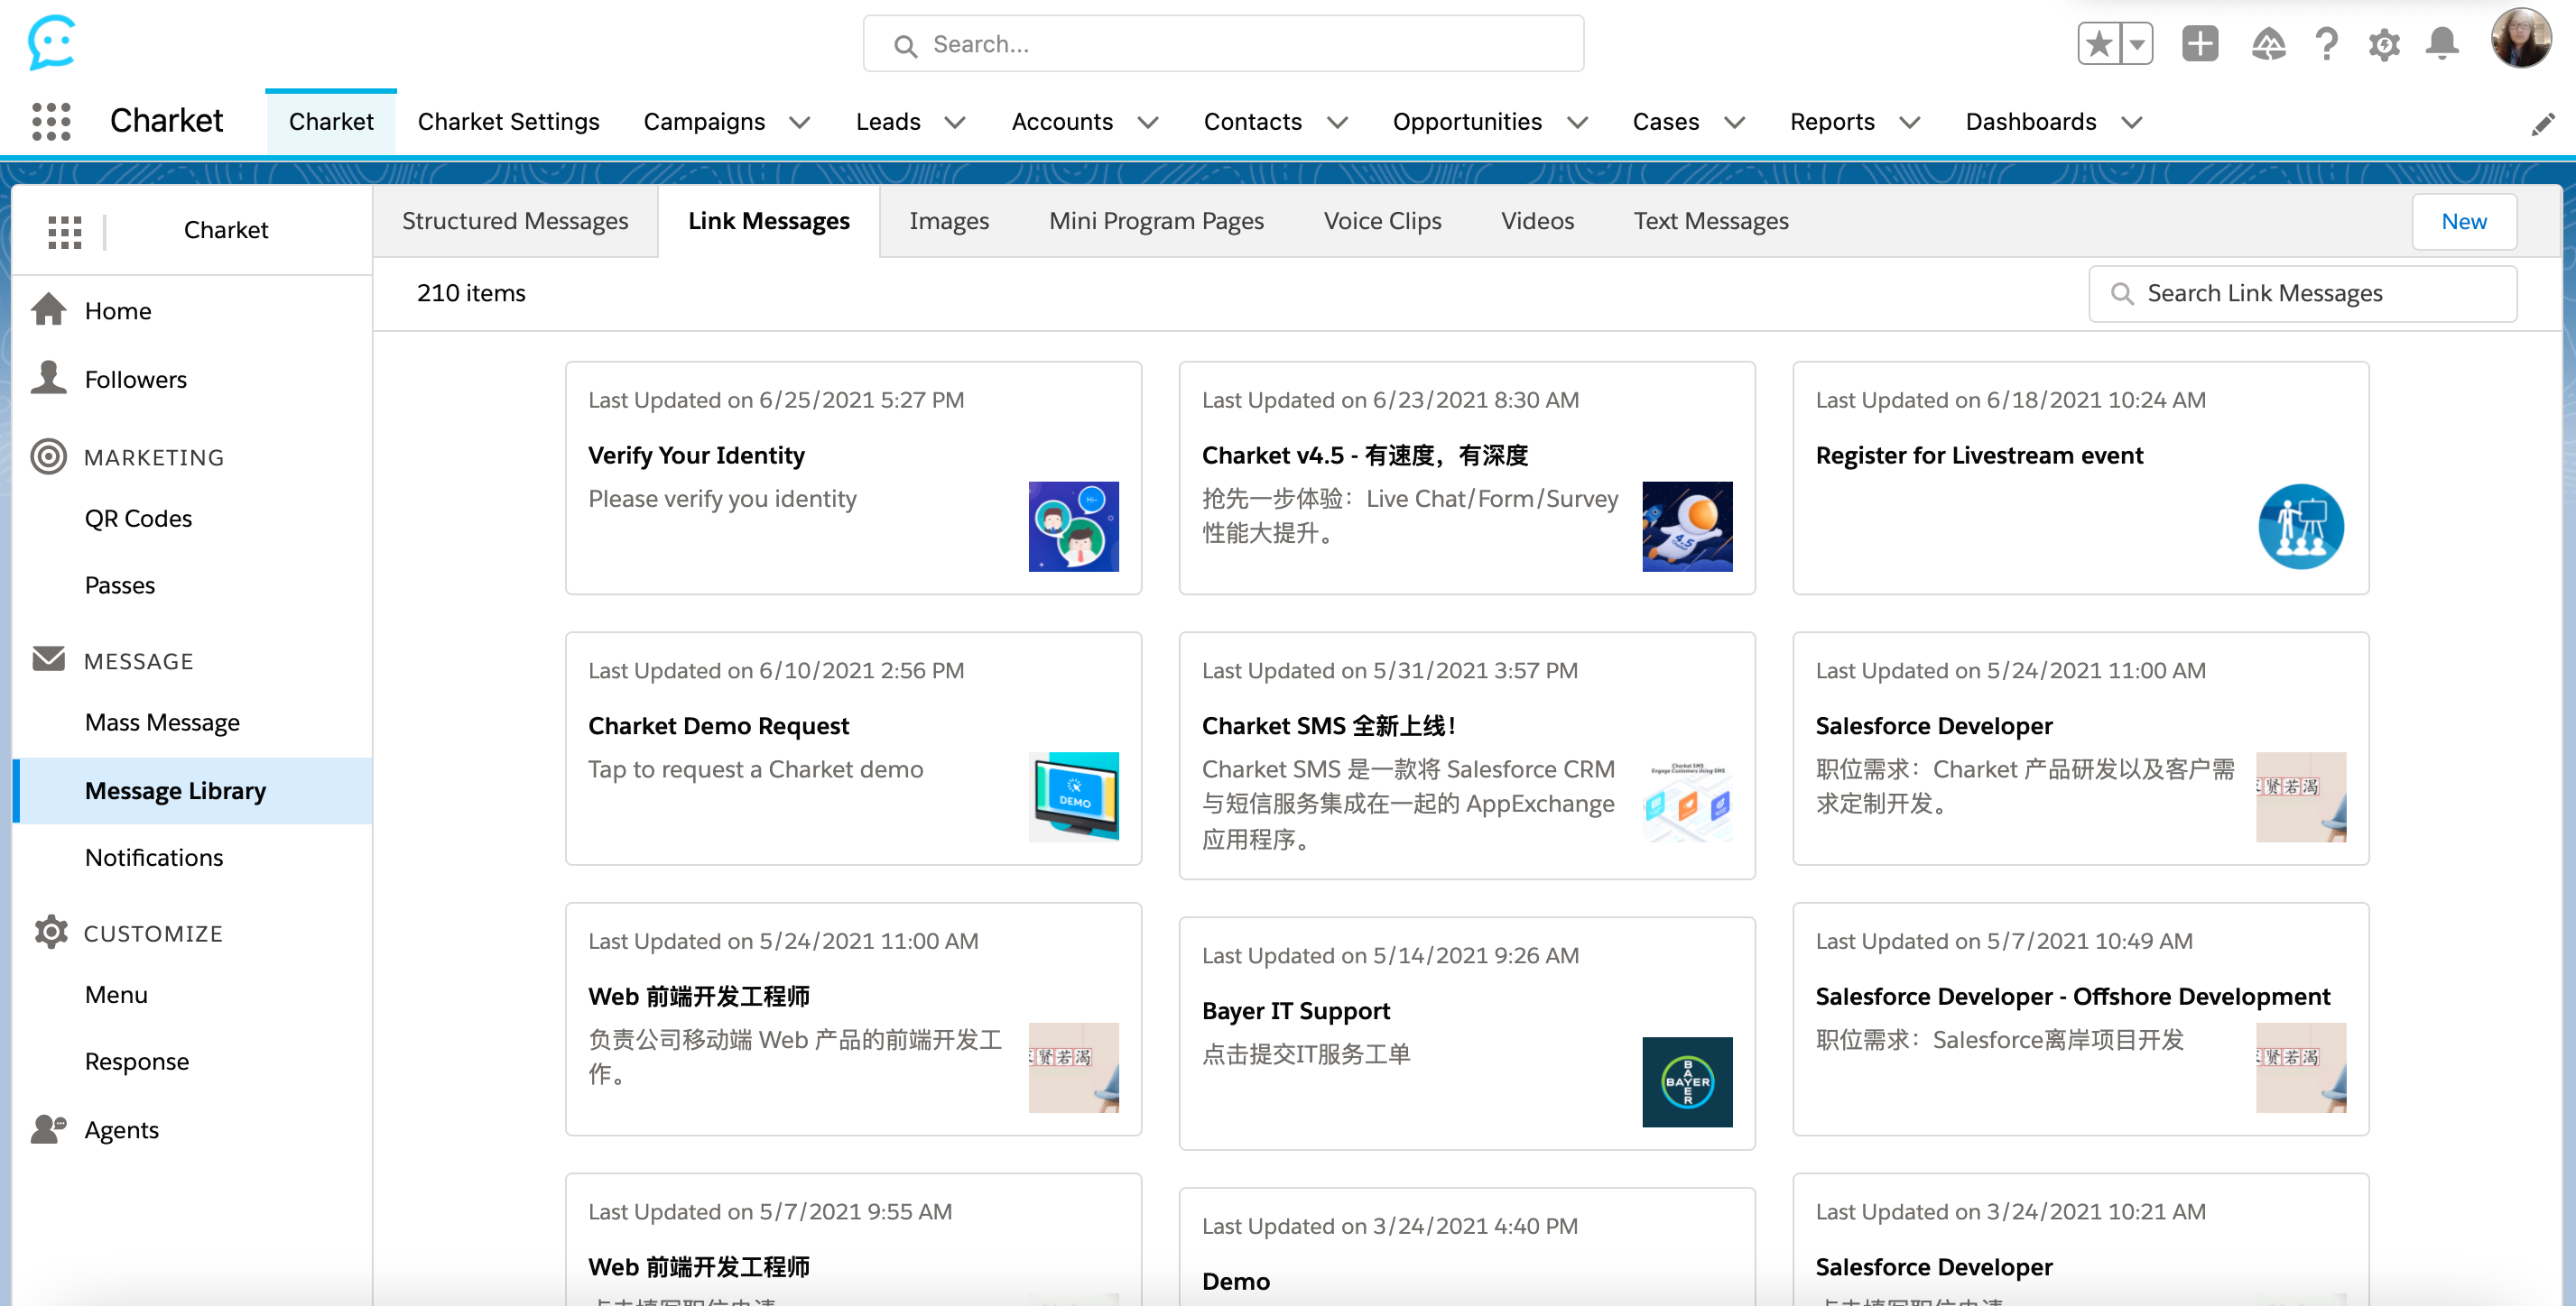Open Mass Message in sidebar
Viewport: 2576px width, 1306px height.
(x=162, y=722)
